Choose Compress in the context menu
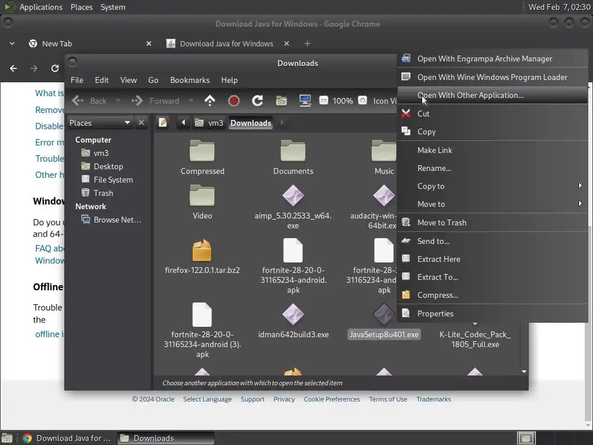The image size is (593, 445). [x=492, y=295]
